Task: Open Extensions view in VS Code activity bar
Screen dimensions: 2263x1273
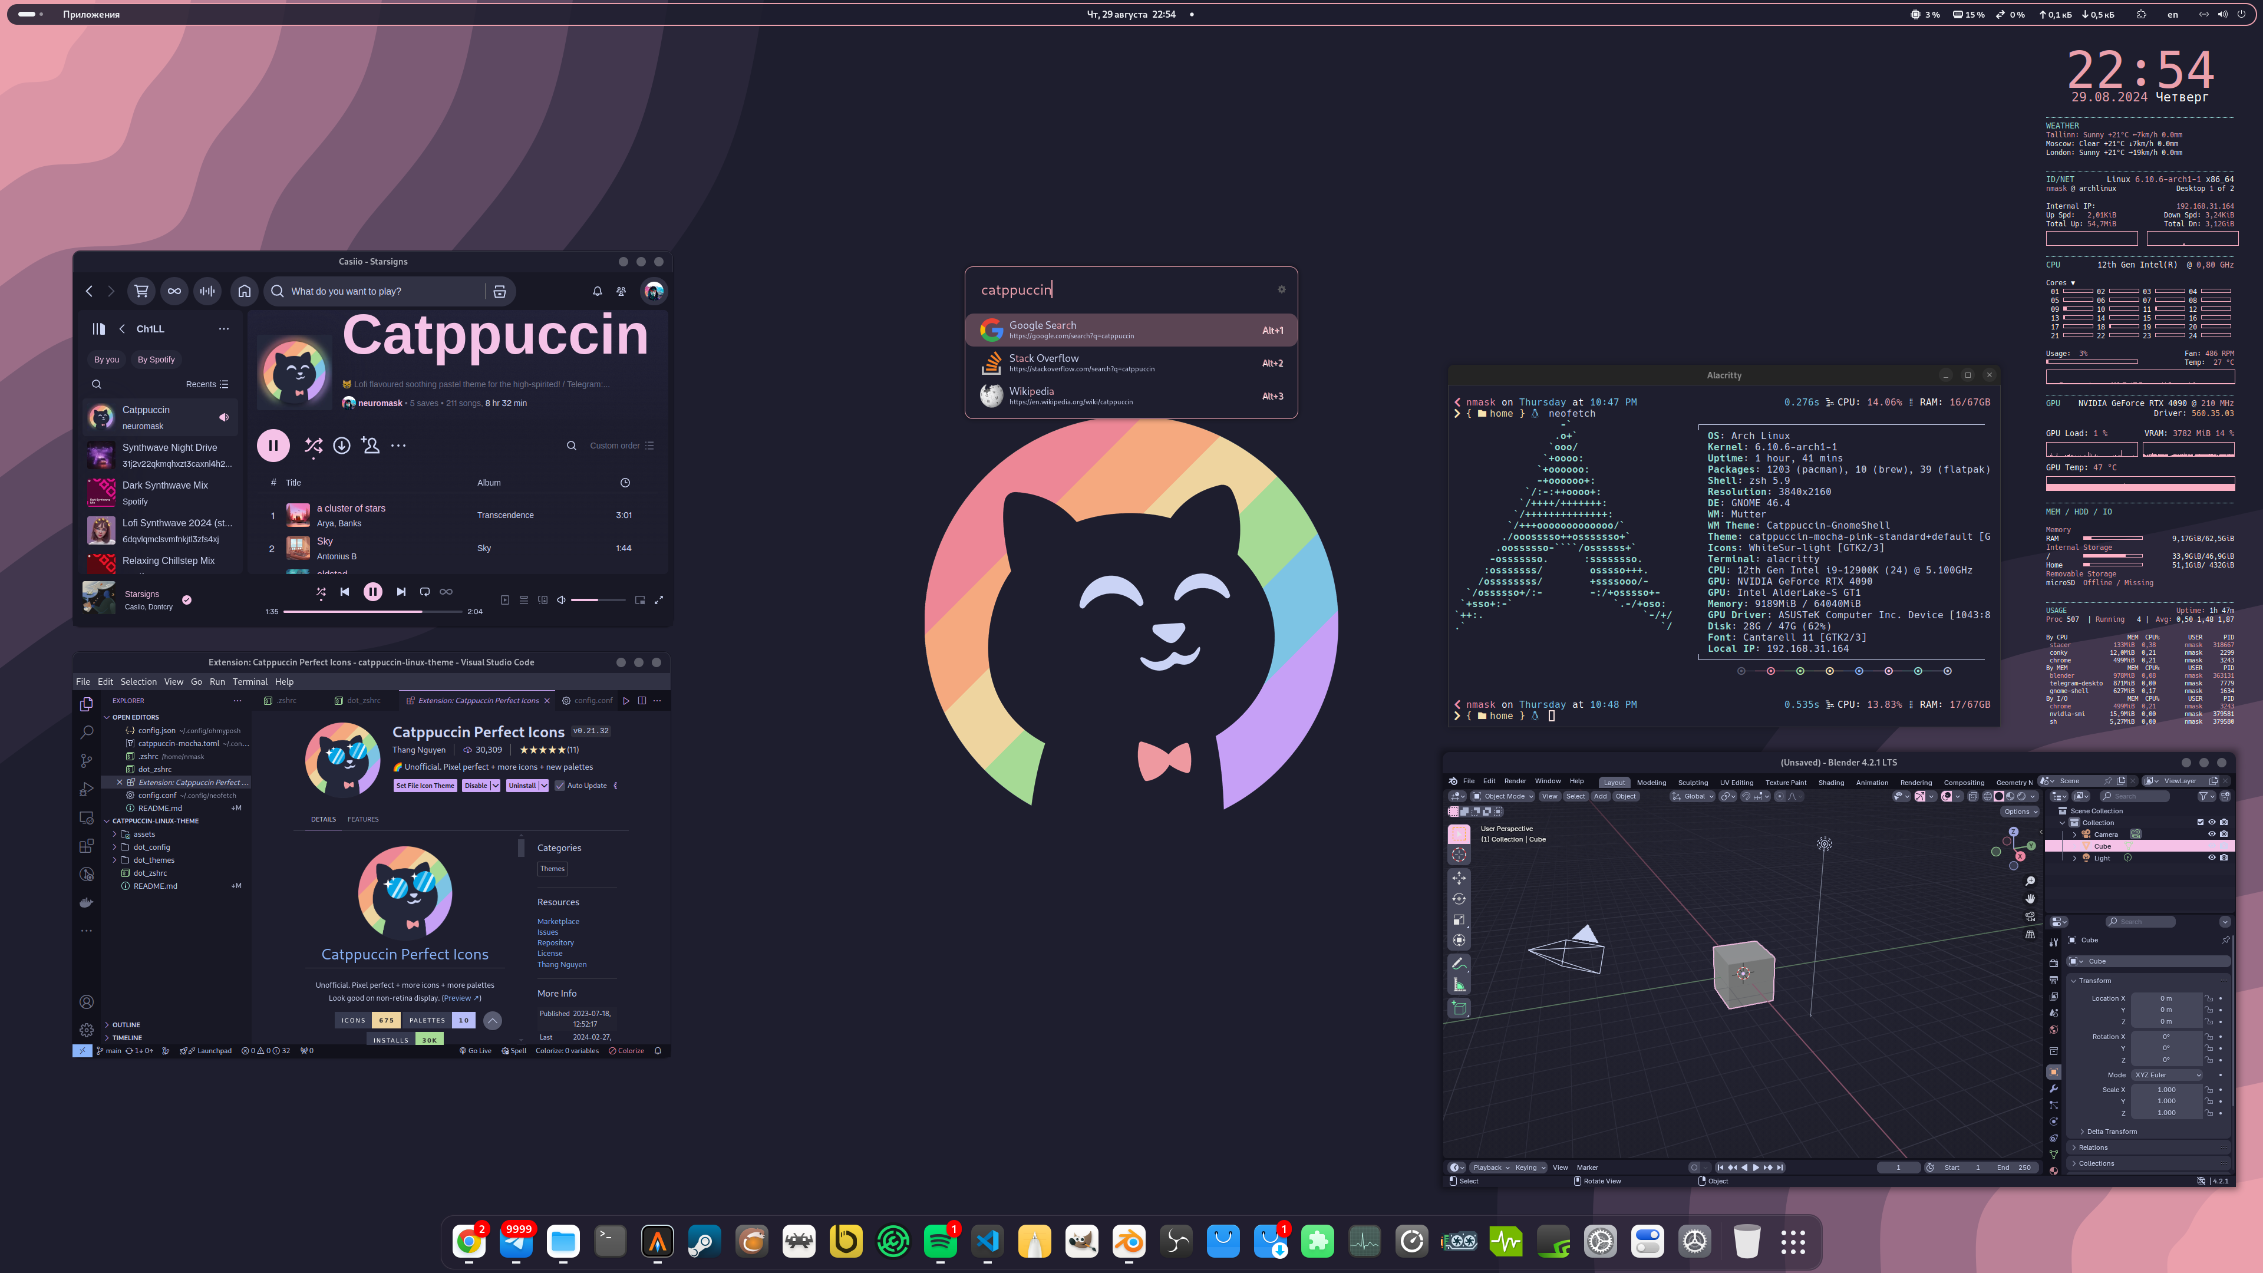Action: coord(86,846)
